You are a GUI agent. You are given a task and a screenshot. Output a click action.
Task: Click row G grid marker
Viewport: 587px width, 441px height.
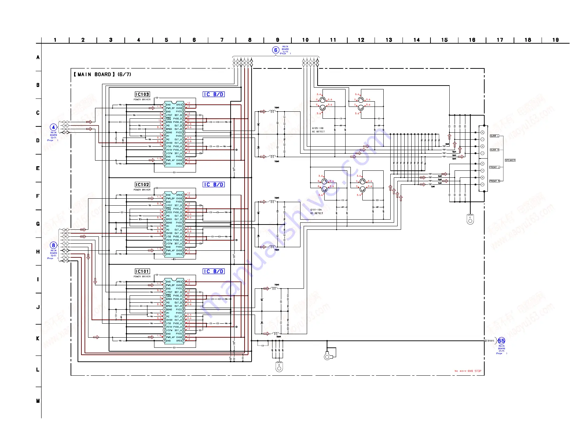38,224
